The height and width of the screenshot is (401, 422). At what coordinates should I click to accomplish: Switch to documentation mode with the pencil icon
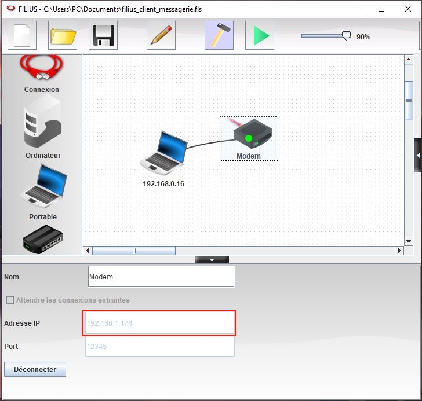pos(161,35)
